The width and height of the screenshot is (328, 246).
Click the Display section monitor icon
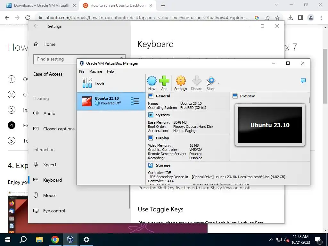151,138
